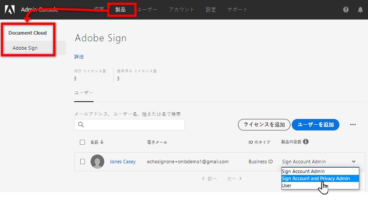
Task: Tick the Jones Casey row checkbox
Action: [x=82, y=162]
